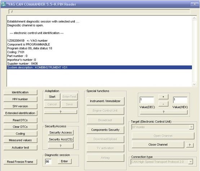Select the Diagnostic session number field

(x=48, y=161)
